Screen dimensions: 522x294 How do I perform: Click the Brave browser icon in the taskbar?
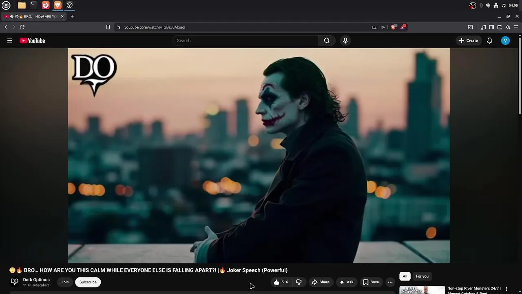pyautogui.click(x=58, y=5)
